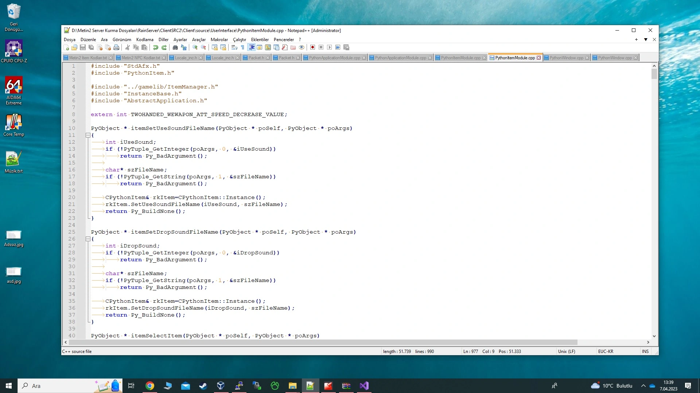Switch to the Packet.h tab
This screenshot has width=700, height=393.
[256, 58]
